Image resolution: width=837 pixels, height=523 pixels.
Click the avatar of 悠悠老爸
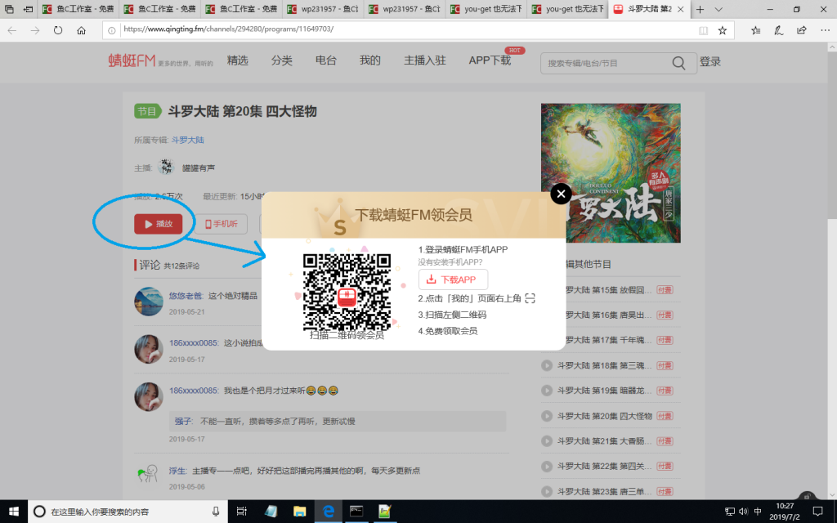(x=149, y=302)
